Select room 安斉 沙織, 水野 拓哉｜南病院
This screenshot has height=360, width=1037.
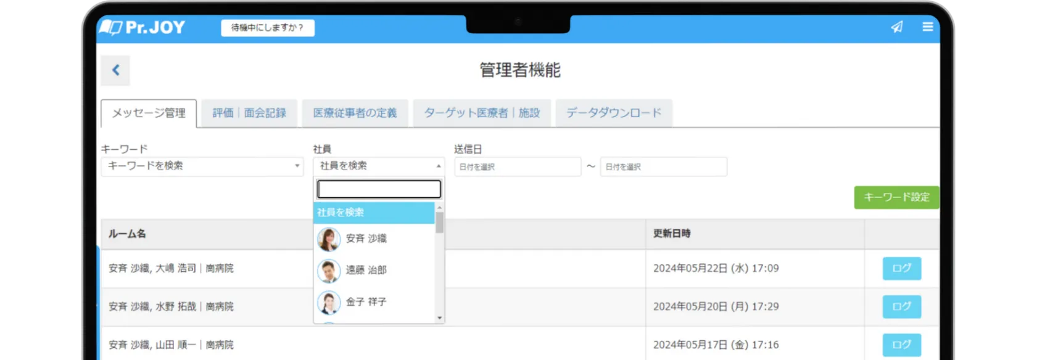click(x=171, y=306)
